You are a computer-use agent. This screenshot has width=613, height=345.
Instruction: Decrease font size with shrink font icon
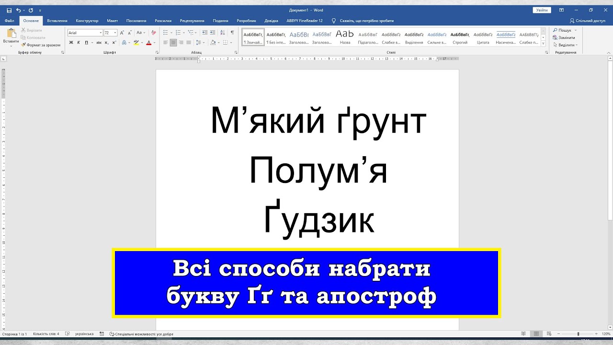(x=130, y=33)
